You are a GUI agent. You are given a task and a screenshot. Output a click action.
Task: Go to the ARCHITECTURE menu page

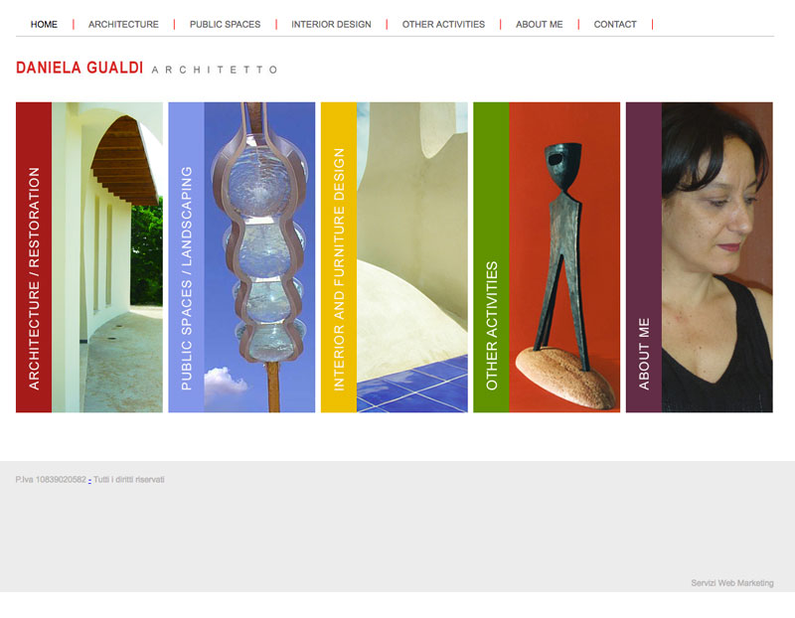[123, 24]
